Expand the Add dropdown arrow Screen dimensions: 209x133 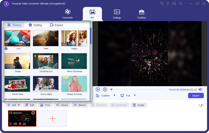[x=19, y=105]
